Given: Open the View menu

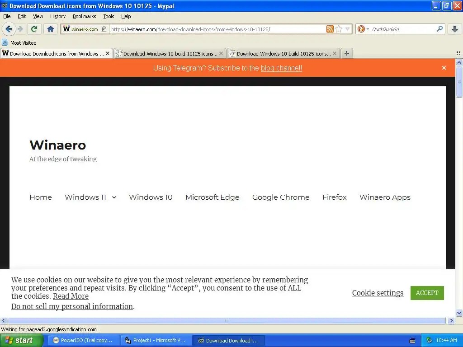Looking at the screenshot, I should (38, 16).
